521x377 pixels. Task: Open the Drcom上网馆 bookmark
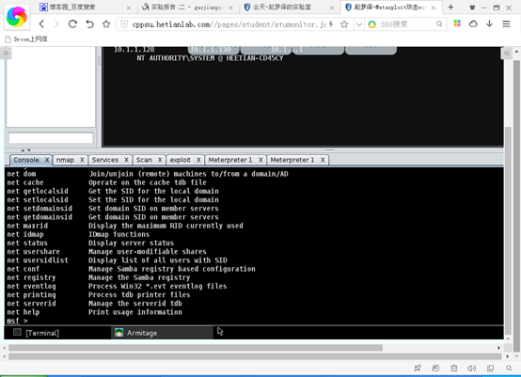tap(26, 39)
